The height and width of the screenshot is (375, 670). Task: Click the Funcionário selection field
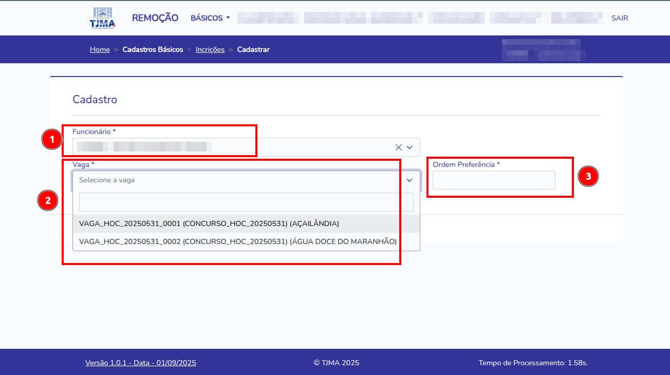coord(231,147)
